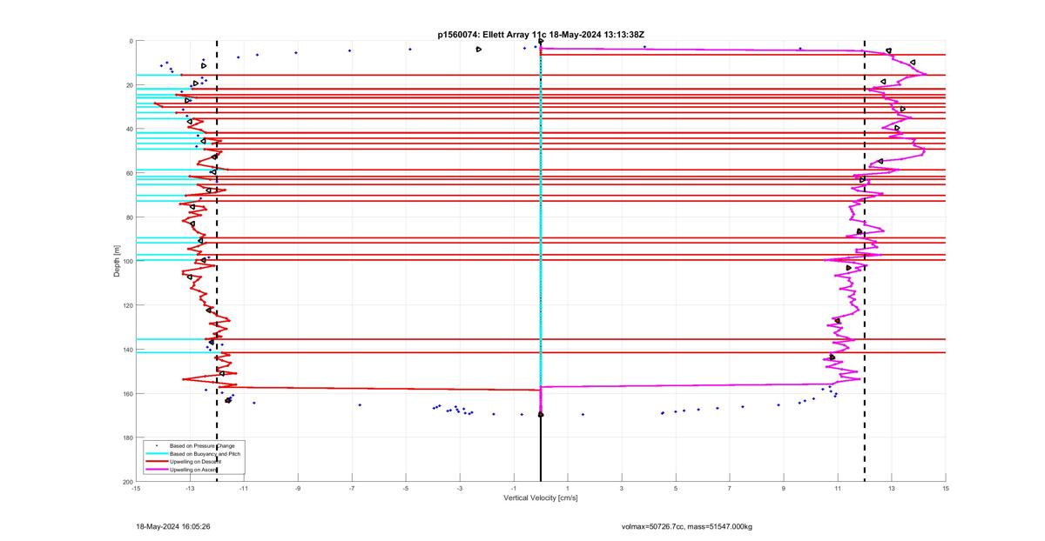The image size is (1045, 541).
Task: Select legend entry 'Based on Buoyancy and Pitch'
Action: 205,454
